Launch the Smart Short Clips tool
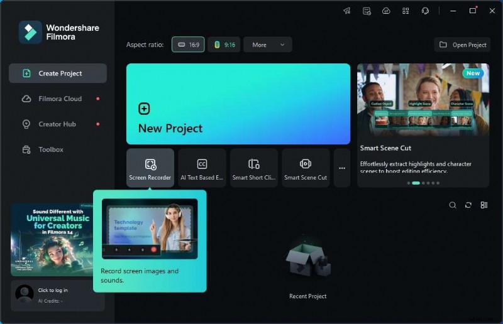This screenshot has height=324, width=503. coord(253,168)
